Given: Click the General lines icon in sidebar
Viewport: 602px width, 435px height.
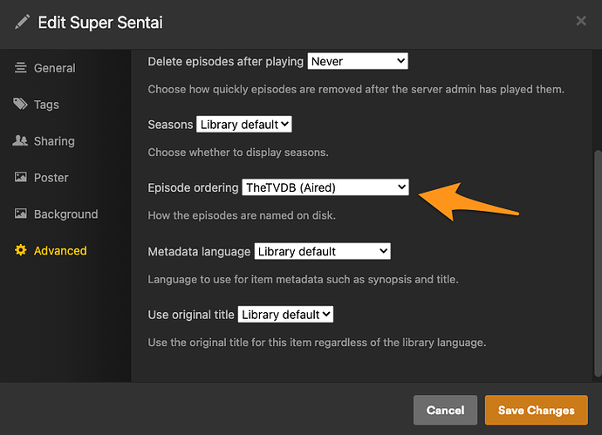Looking at the screenshot, I should click(21, 68).
